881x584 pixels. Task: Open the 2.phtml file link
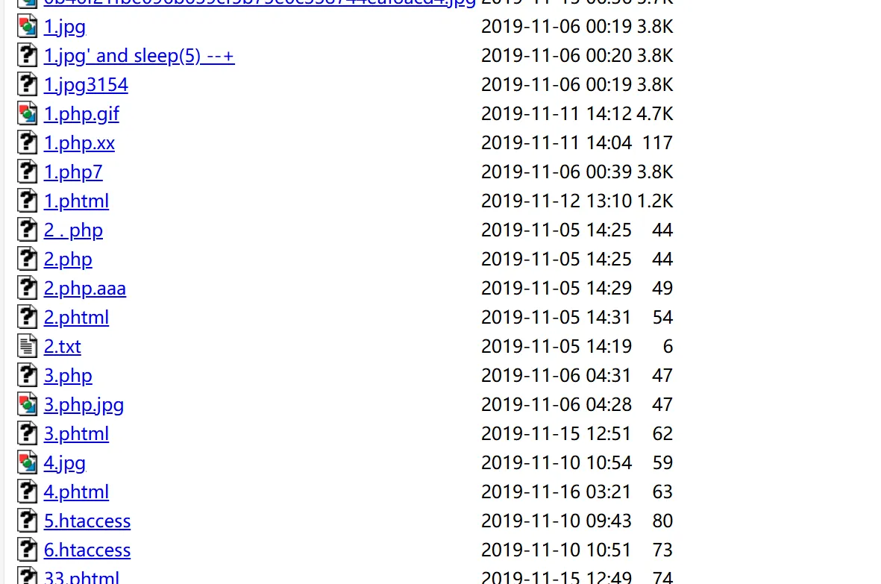[76, 317]
